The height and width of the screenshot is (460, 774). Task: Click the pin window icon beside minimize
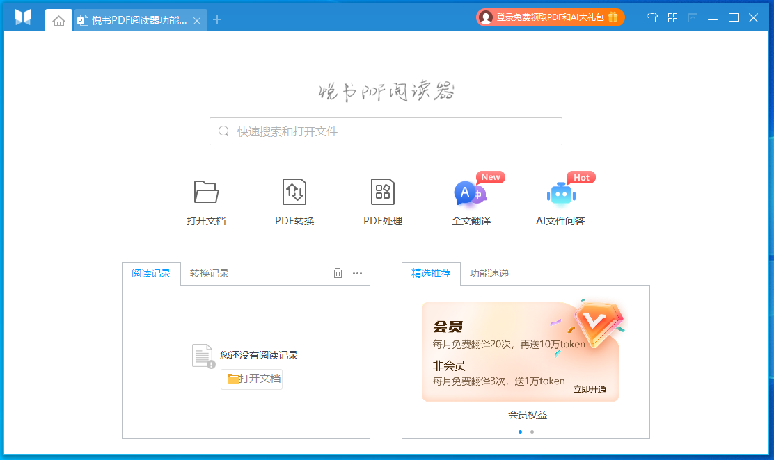[x=693, y=18]
